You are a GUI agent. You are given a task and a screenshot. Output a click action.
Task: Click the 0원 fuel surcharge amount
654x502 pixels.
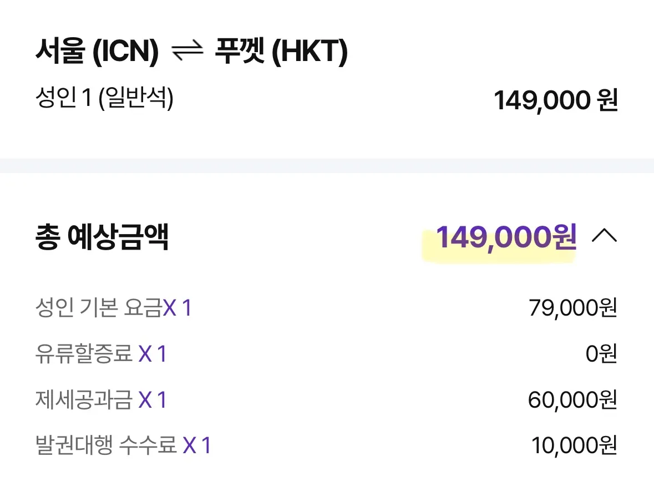coord(601,354)
